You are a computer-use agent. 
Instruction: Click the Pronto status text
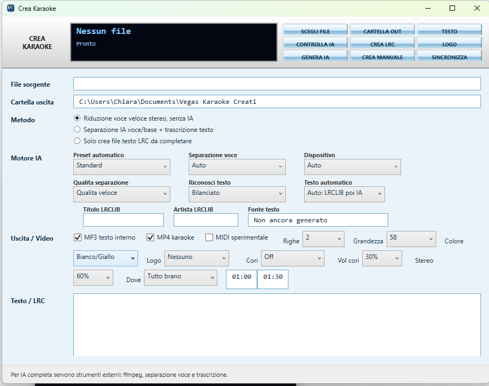pyautogui.click(x=86, y=44)
